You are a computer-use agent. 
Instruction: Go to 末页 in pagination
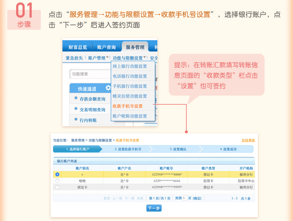(x=140, y=198)
